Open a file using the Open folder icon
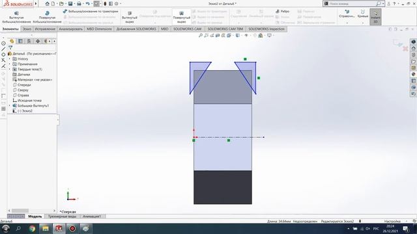The width and height of the screenshot is (417, 234). pos(61,4)
